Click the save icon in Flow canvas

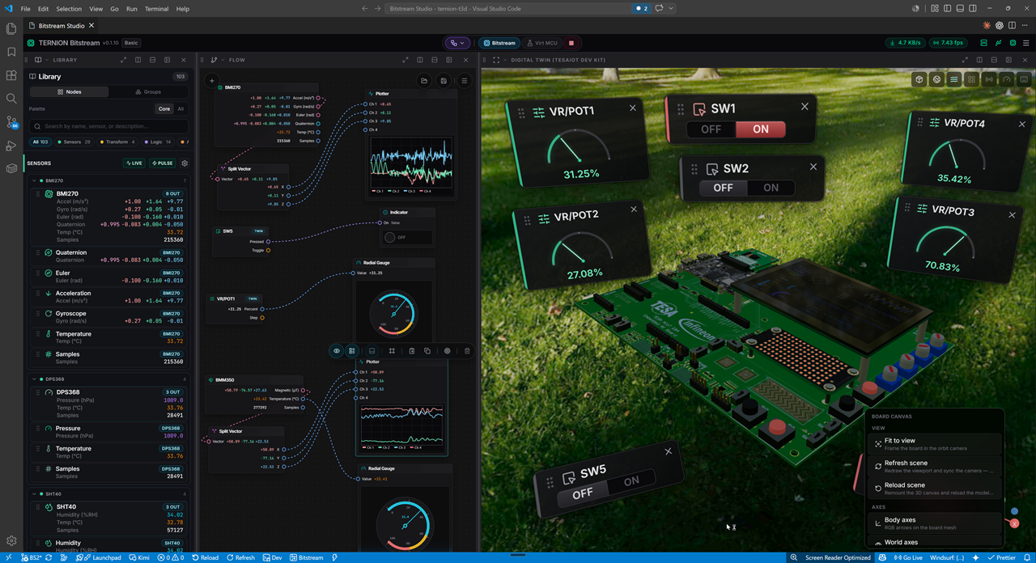click(x=444, y=81)
